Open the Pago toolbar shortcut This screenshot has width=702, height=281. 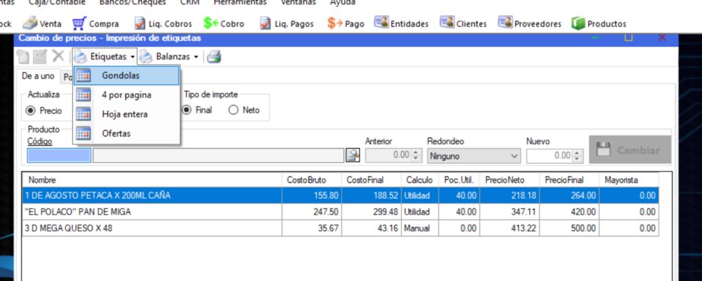(346, 23)
